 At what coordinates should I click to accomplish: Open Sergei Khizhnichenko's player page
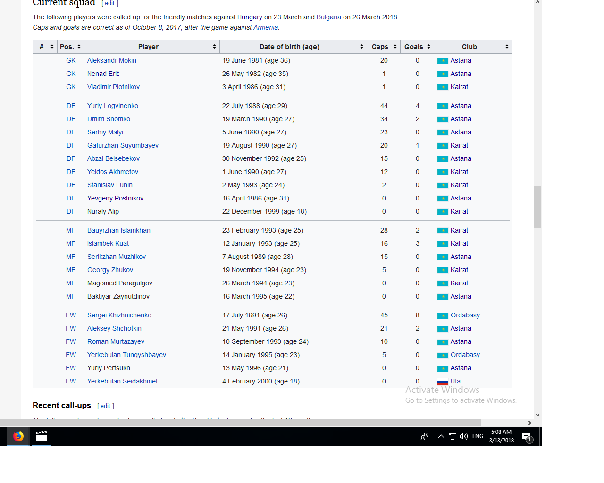point(119,315)
